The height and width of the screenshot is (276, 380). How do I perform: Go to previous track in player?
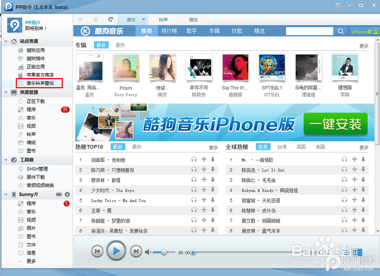point(97,251)
